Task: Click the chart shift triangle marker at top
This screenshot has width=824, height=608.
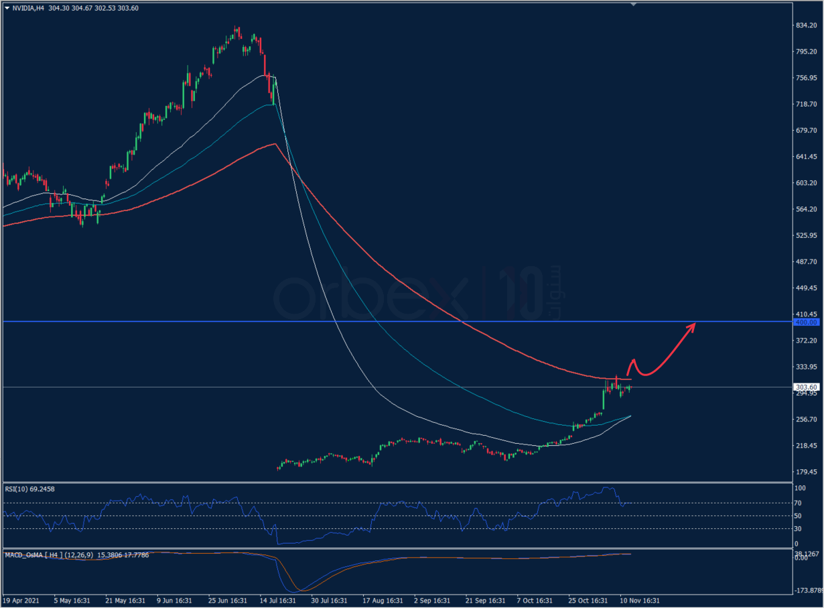Action: (633, 4)
